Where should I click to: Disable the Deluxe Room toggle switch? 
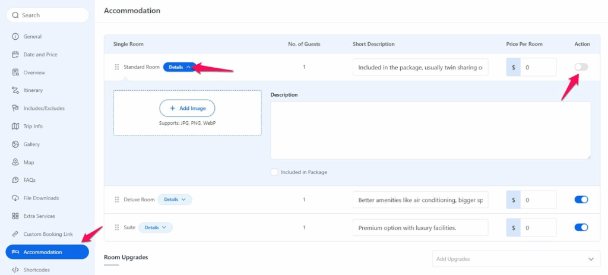pos(581,200)
